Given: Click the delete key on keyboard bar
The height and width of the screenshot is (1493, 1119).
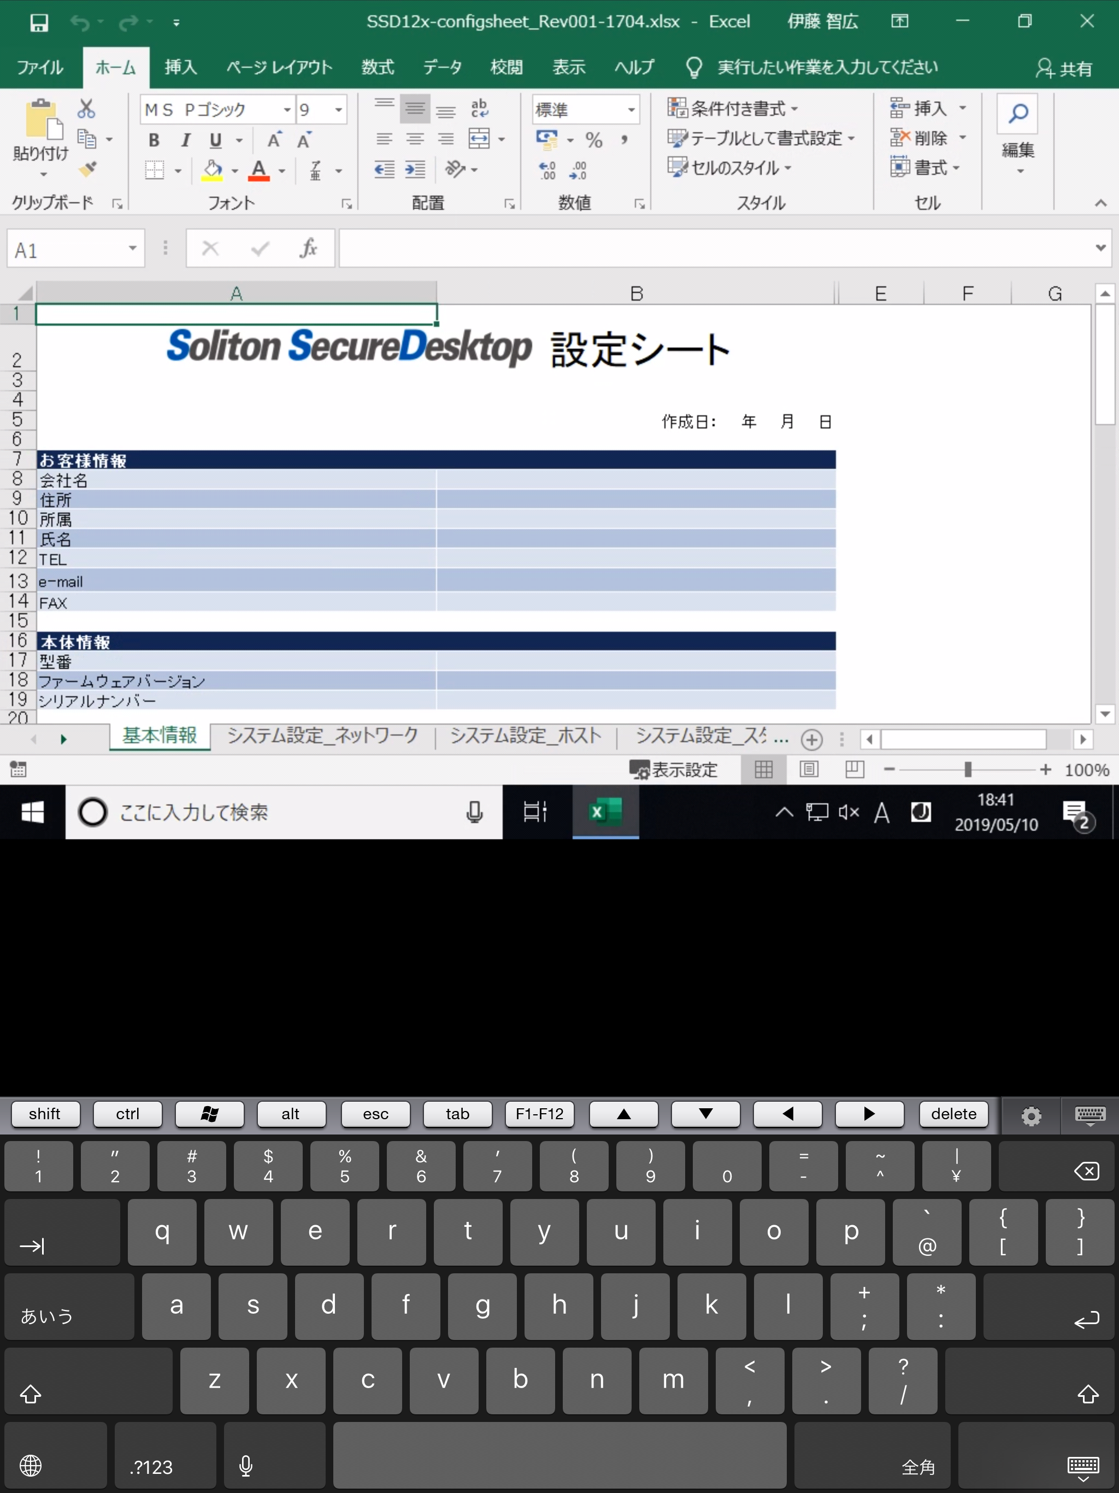Looking at the screenshot, I should (953, 1114).
